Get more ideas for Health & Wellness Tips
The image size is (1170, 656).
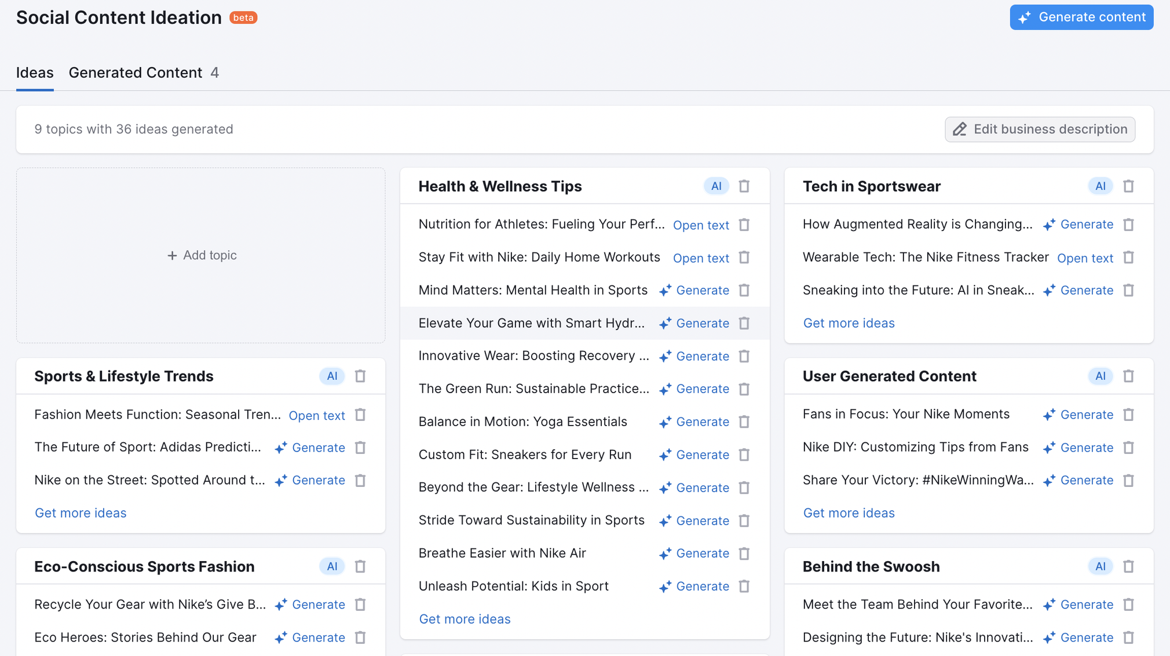point(465,619)
